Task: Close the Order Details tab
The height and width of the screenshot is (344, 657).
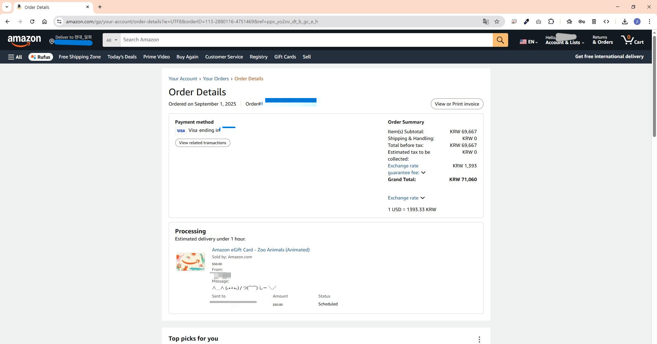Action: (88, 7)
